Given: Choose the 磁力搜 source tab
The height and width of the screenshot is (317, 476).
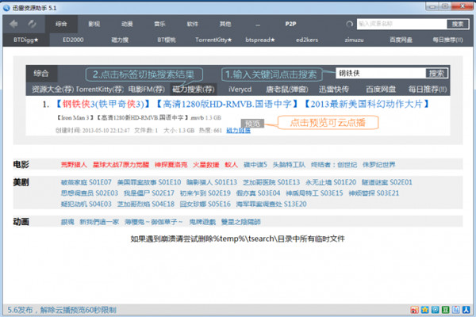Looking at the screenshot, I should [x=120, y=40].
